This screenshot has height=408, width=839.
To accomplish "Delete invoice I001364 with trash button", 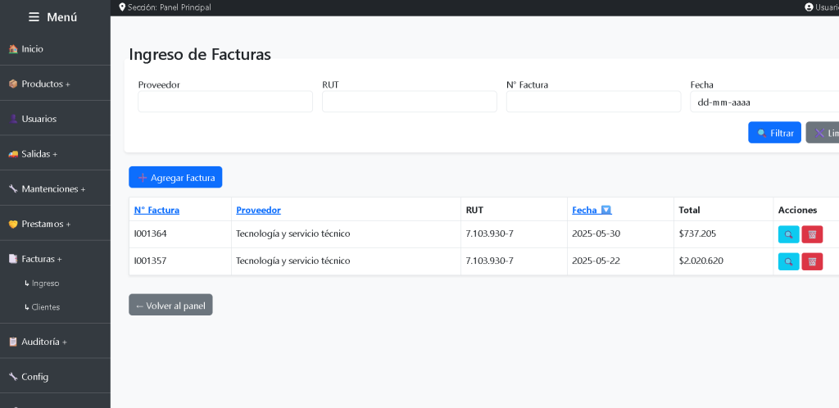I will (x=812, y=234).
